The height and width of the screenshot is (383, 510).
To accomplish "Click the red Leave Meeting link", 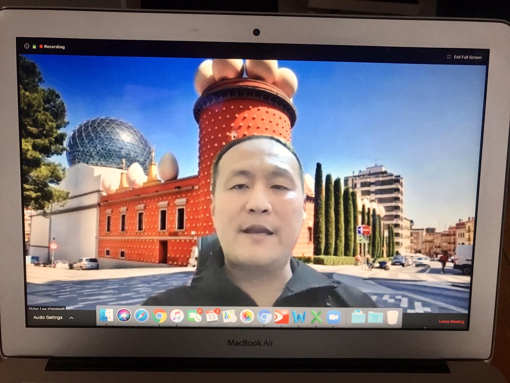I will pos(451,321).
